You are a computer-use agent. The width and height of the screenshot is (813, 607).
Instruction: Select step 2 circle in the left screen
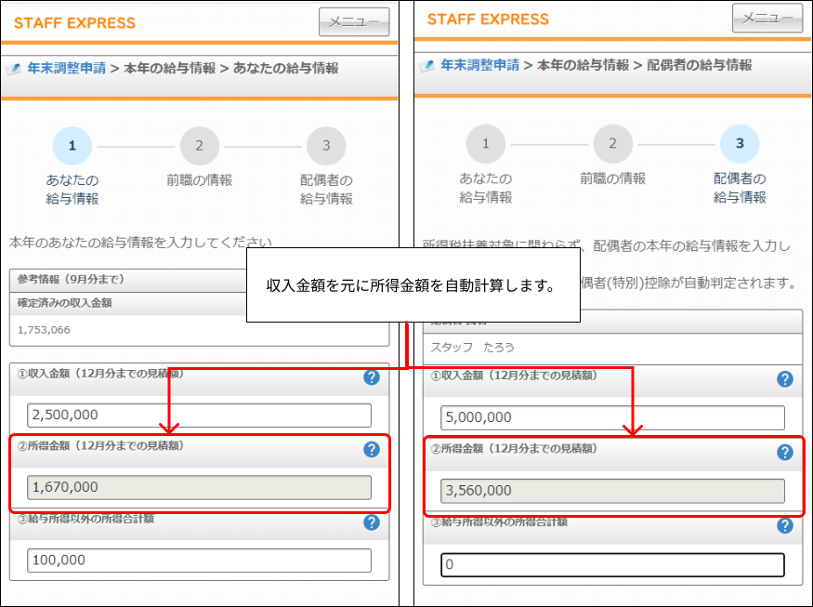click(199, 146)
